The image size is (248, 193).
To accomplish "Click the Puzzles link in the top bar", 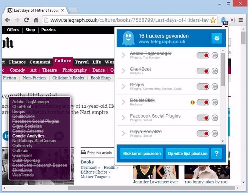I will pos(48,30).
